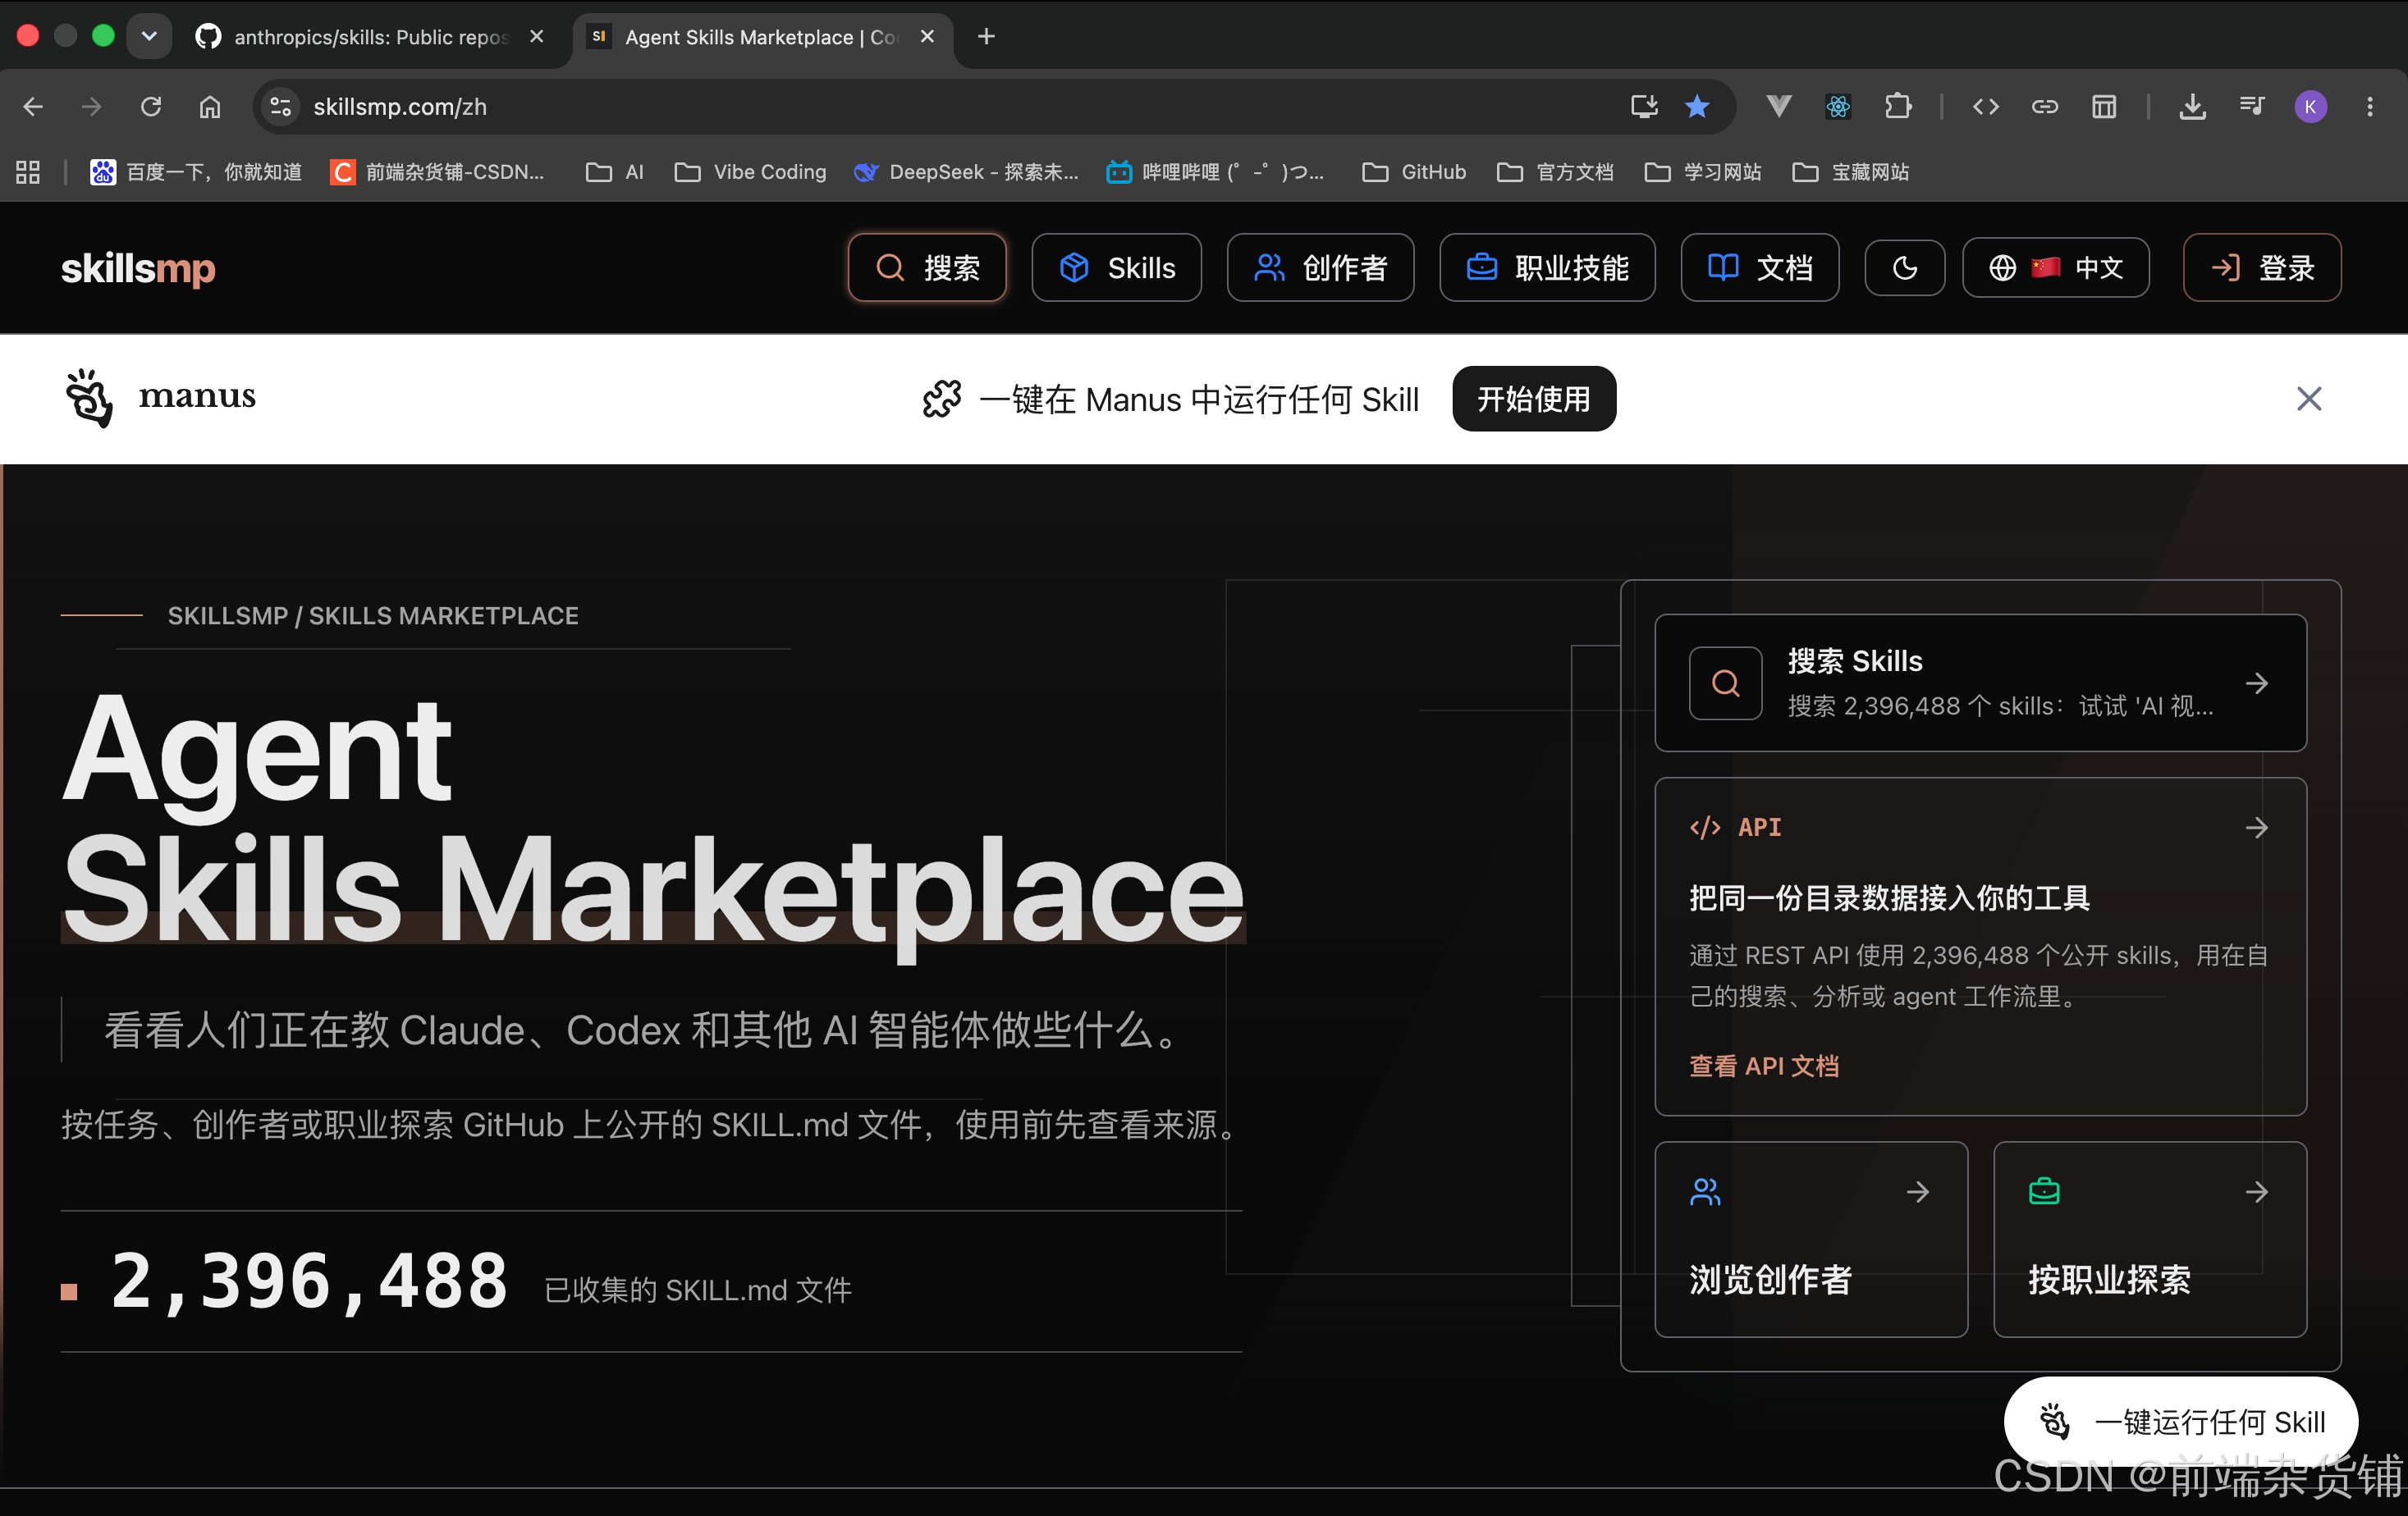Open the Chrome three-dot menu
Screen dimensions: 2408x1516
2370,106
